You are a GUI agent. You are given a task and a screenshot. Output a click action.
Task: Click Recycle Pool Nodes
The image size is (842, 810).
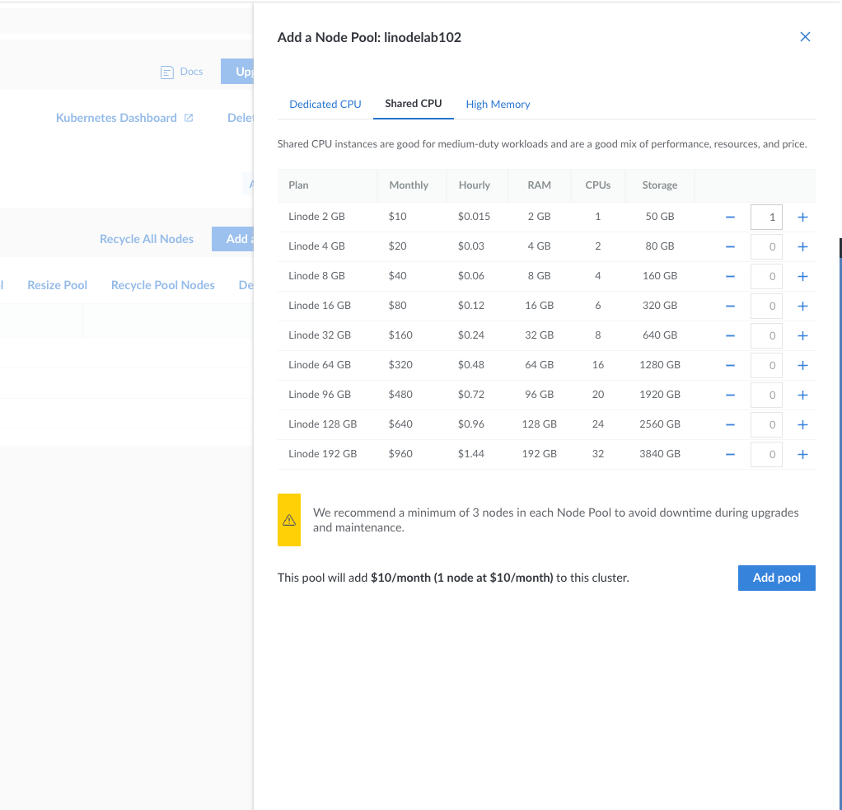click(163, 285)
